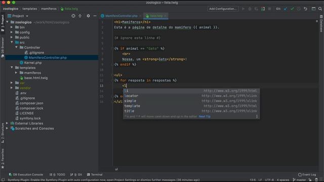Click the LF line separator in status bar

(260, 180)
